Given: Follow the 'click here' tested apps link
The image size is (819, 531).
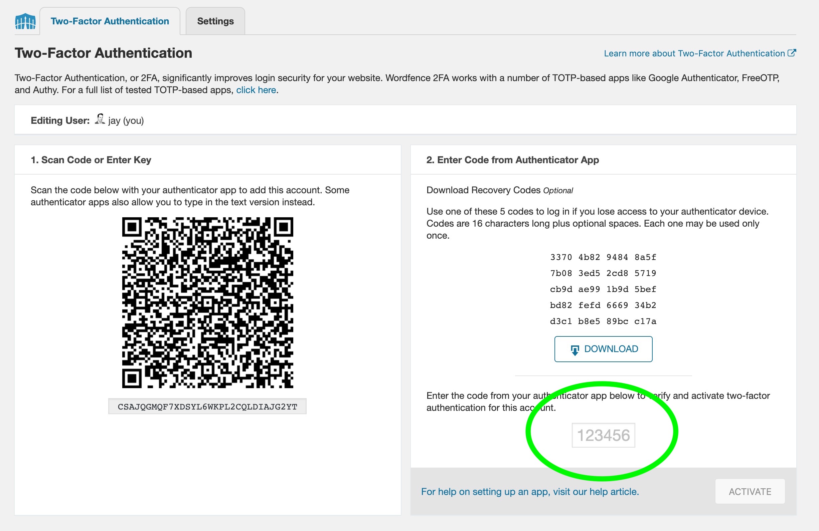Looking at the screenshot, I should pyautogui.click(x=256, y=90).
